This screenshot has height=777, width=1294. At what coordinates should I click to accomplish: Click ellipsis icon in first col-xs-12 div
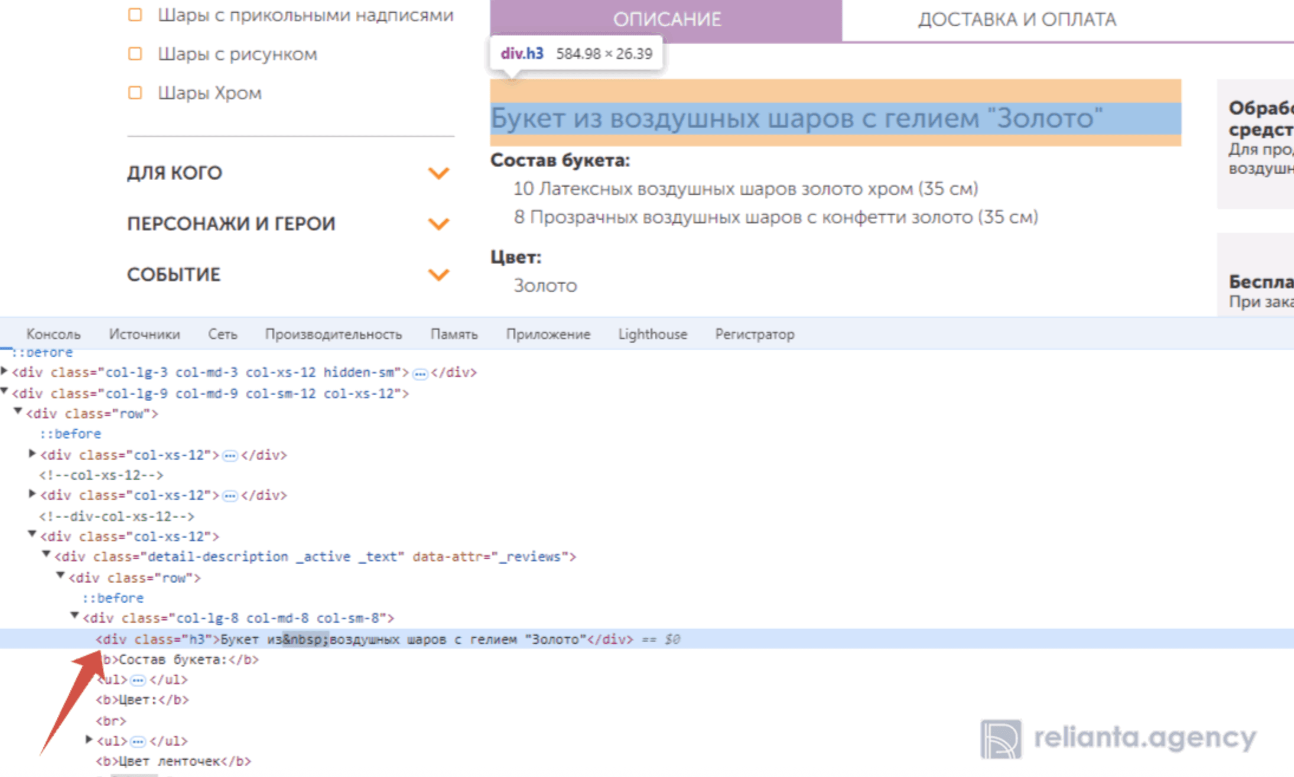(x=230, y=456)
